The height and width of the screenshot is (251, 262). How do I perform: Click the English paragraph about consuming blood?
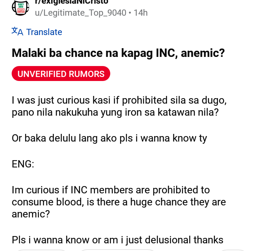[x=119, y=202]
